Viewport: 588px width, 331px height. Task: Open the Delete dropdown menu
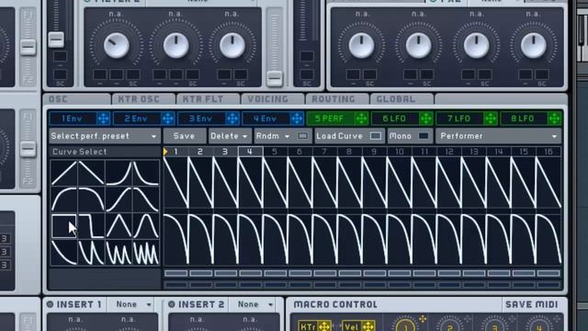[x=230, y=136]
